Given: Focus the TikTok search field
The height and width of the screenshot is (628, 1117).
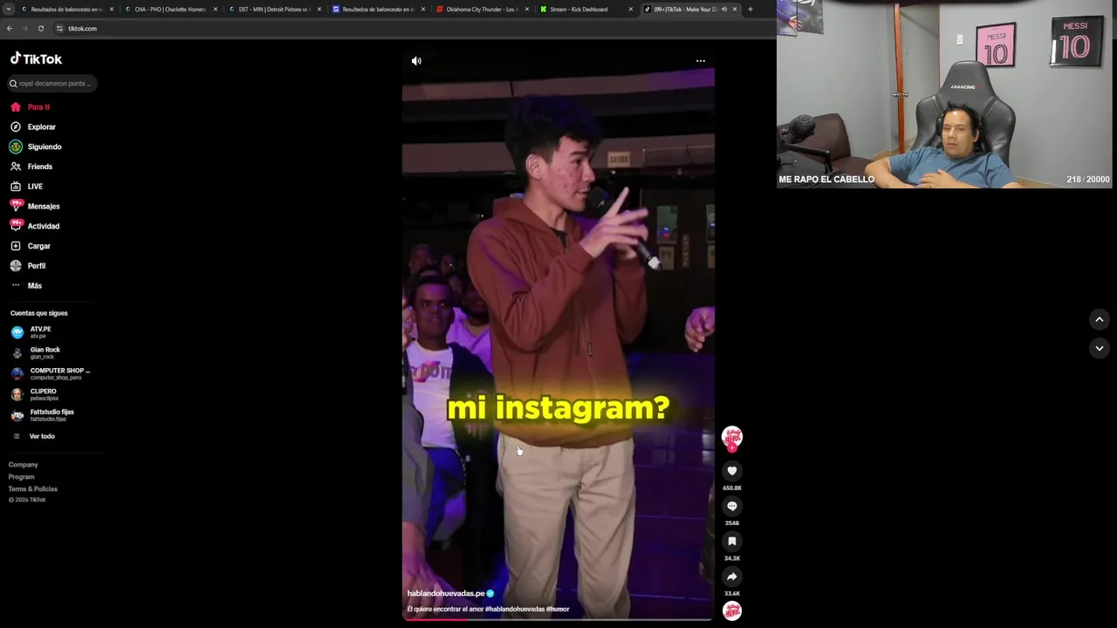Looking at the screenshot, I should point(52,84).
